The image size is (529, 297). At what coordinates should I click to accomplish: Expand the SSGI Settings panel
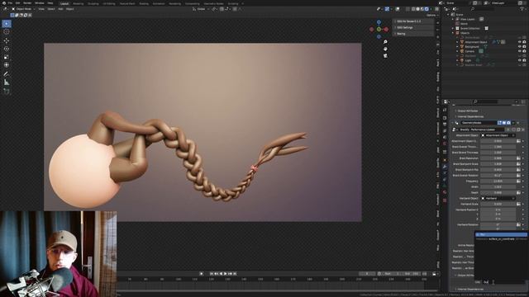coord(413,27)
